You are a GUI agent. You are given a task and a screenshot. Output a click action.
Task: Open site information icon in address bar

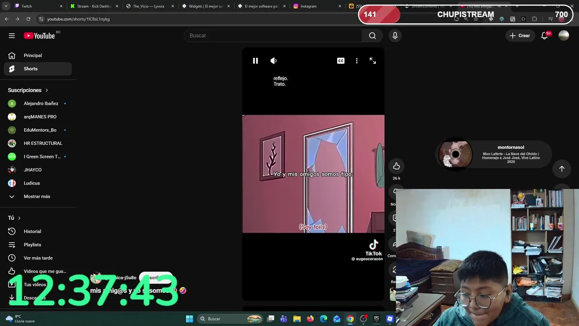(41, 19)
